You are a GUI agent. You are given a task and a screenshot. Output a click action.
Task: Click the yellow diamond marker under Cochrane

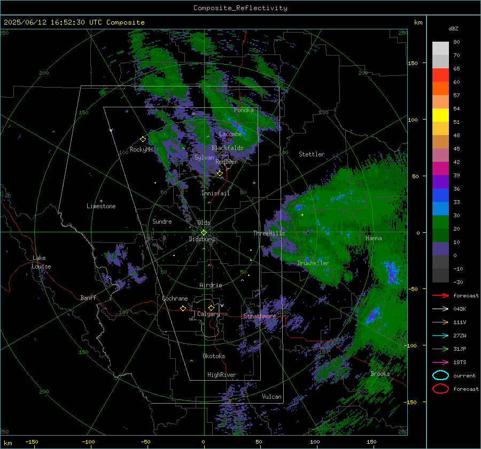point(183,309)
